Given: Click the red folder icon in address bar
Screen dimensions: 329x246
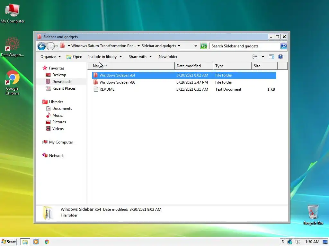Looking at the screenshot, I should [x=62, y=45].
